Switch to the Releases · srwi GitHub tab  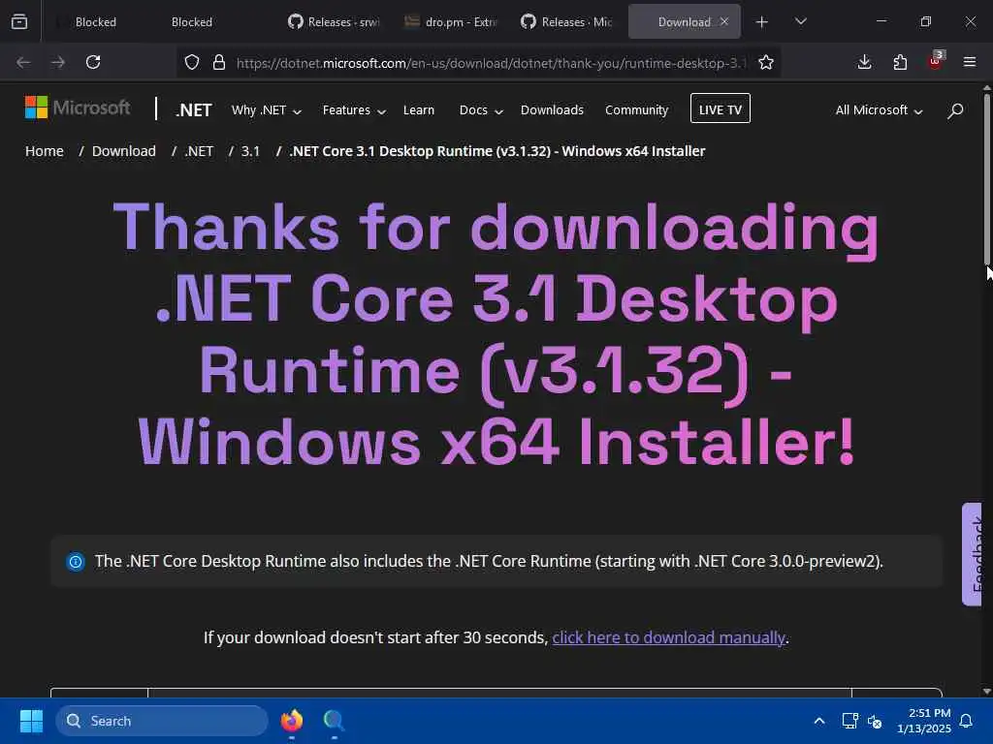point(334,21)
